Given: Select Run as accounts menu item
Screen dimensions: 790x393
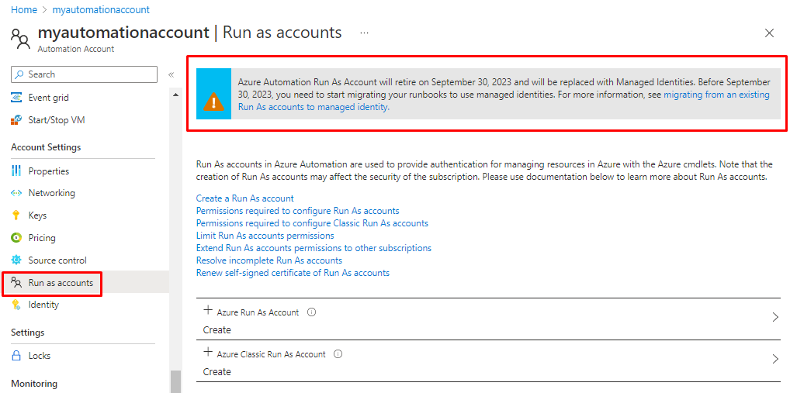Looking at the screenshot, I should [61, 283].
